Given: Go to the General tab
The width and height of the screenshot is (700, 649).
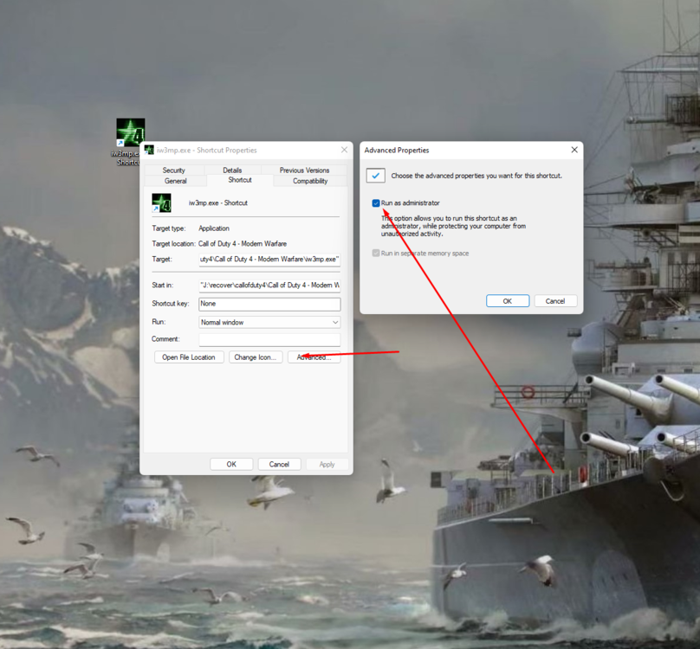Looking at the screenshot, I should click(178, 180).
